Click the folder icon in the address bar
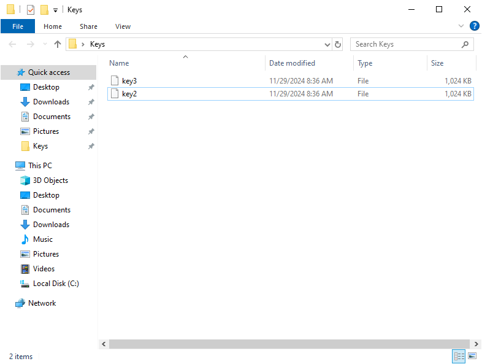 [x=73, y=44]
